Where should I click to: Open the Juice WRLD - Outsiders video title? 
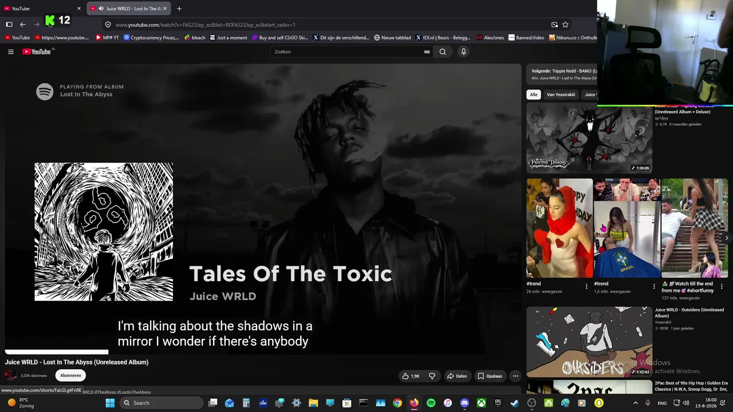pos(689,312)
